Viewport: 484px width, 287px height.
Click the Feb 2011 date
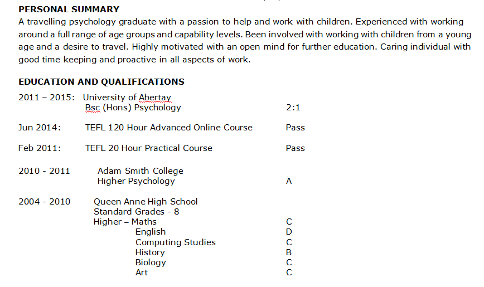40,148
